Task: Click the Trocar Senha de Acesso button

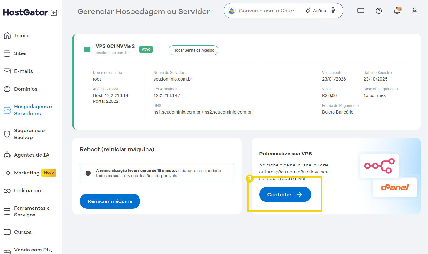Action: (193, 50)
